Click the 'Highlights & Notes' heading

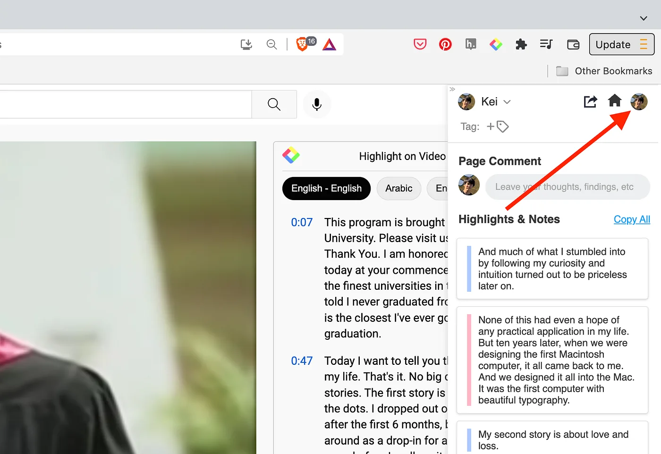pyautogui.click(x=509, y=219)
